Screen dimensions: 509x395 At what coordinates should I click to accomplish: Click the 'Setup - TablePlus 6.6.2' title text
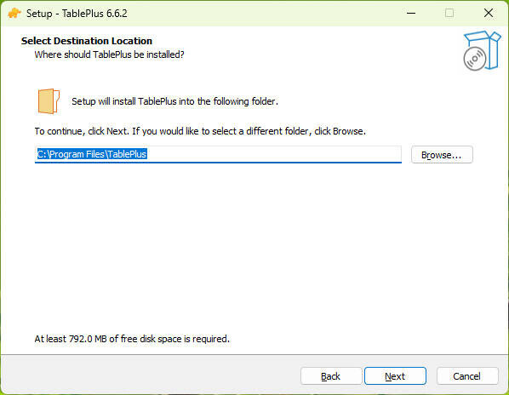(x=77, y=14)
